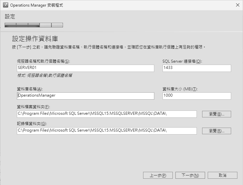Go back with 上一步(P) button
The height and width of the screenshot is (185, 243).
pyautogui.click(x=158, y=175)
